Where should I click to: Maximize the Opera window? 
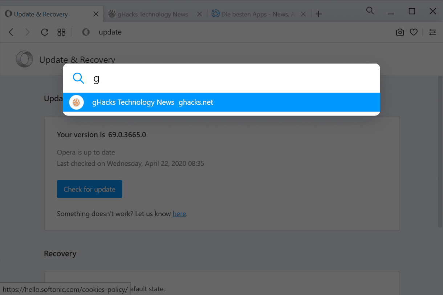click(412, 11)
